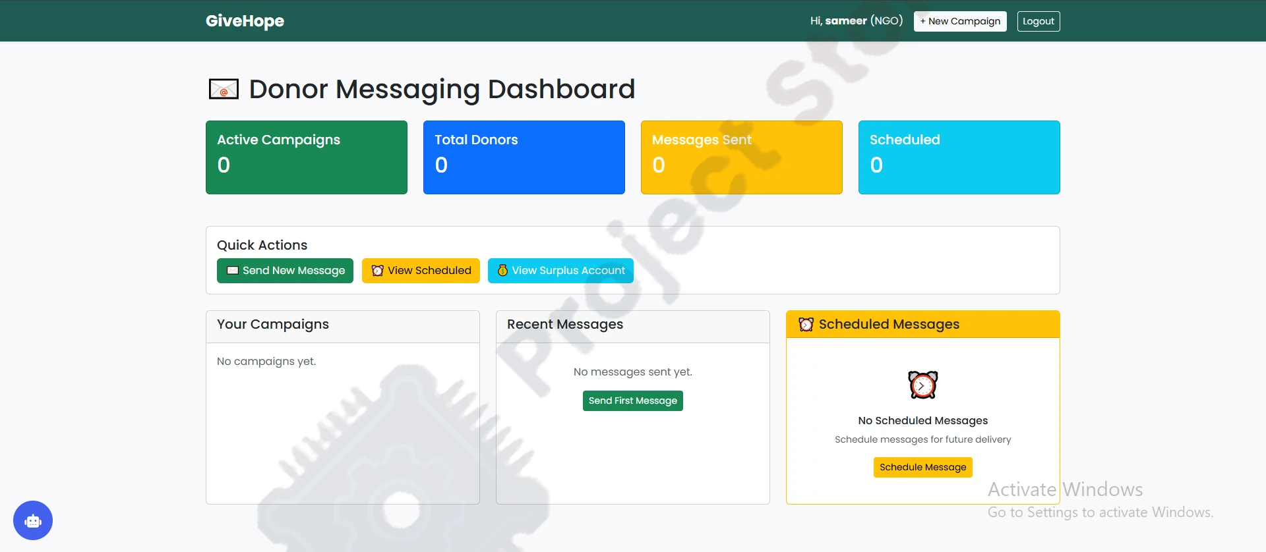Click the Send First Message button
Screen dimensions: 1266x552
coord(632,400)
